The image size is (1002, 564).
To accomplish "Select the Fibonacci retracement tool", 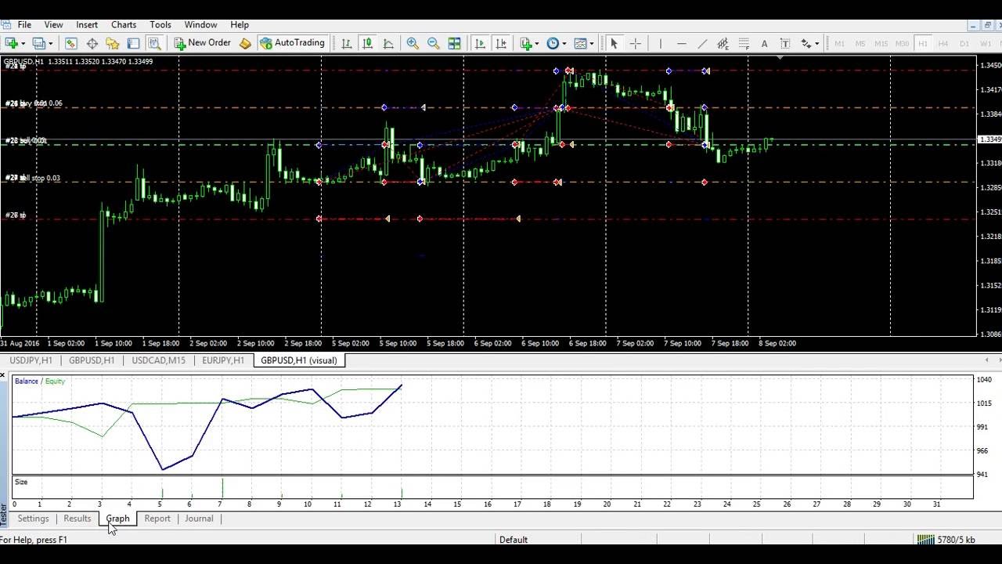I will tap(744, 43).
